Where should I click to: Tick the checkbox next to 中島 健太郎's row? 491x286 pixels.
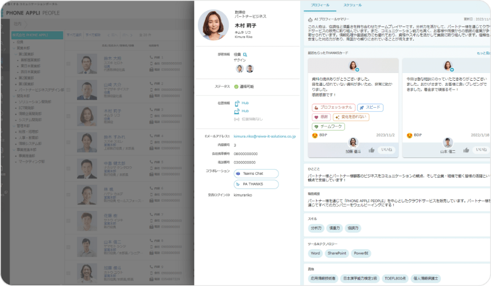coord(69,170)
